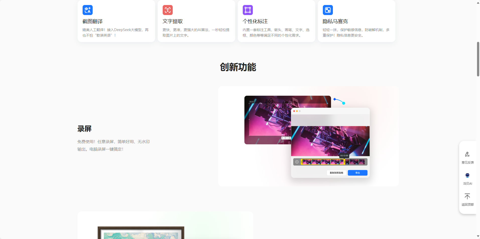The height and width of the screenshot is (239, 480).
Task: Open the 意见反馈 feedback pencil icon
Action: coord(467,154)
